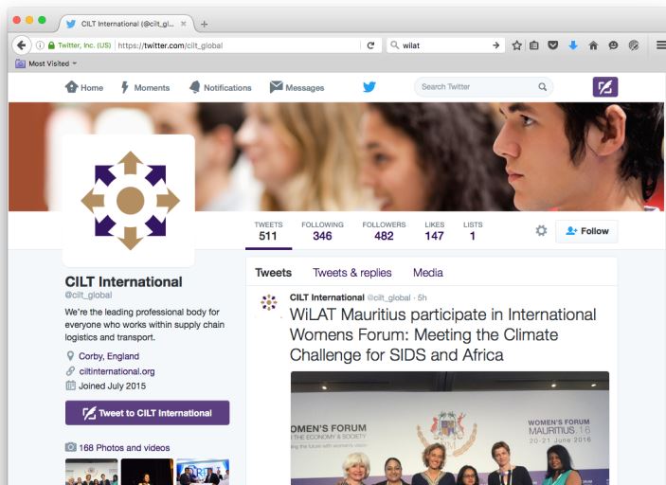Open a new browser tab
This screenshot has width=666, height=485.
[x=205, y=25]
